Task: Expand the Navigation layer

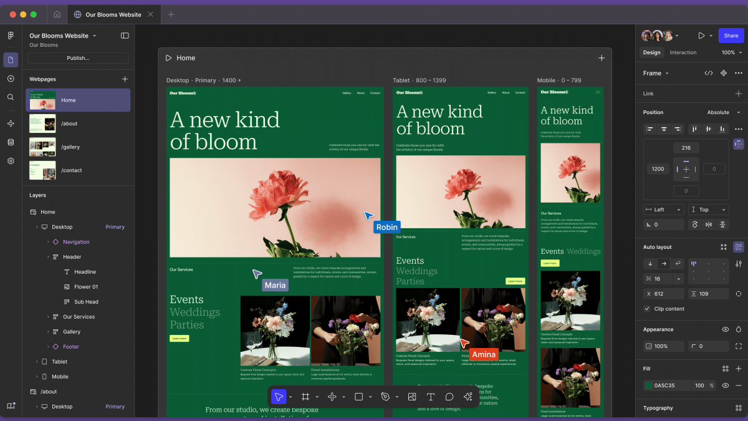Action: [x=48, y=242]
